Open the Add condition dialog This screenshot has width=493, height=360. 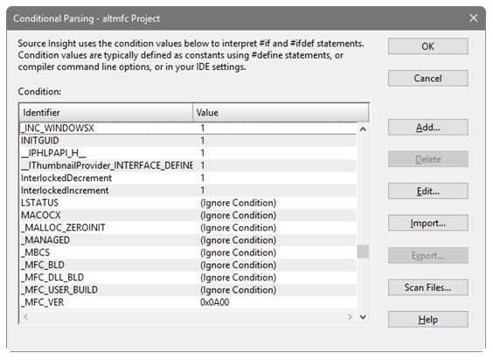pos(427,128)
